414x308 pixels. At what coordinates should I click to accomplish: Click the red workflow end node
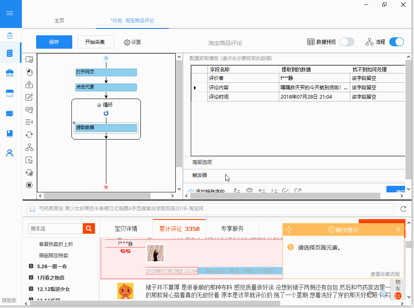[106, 187]
